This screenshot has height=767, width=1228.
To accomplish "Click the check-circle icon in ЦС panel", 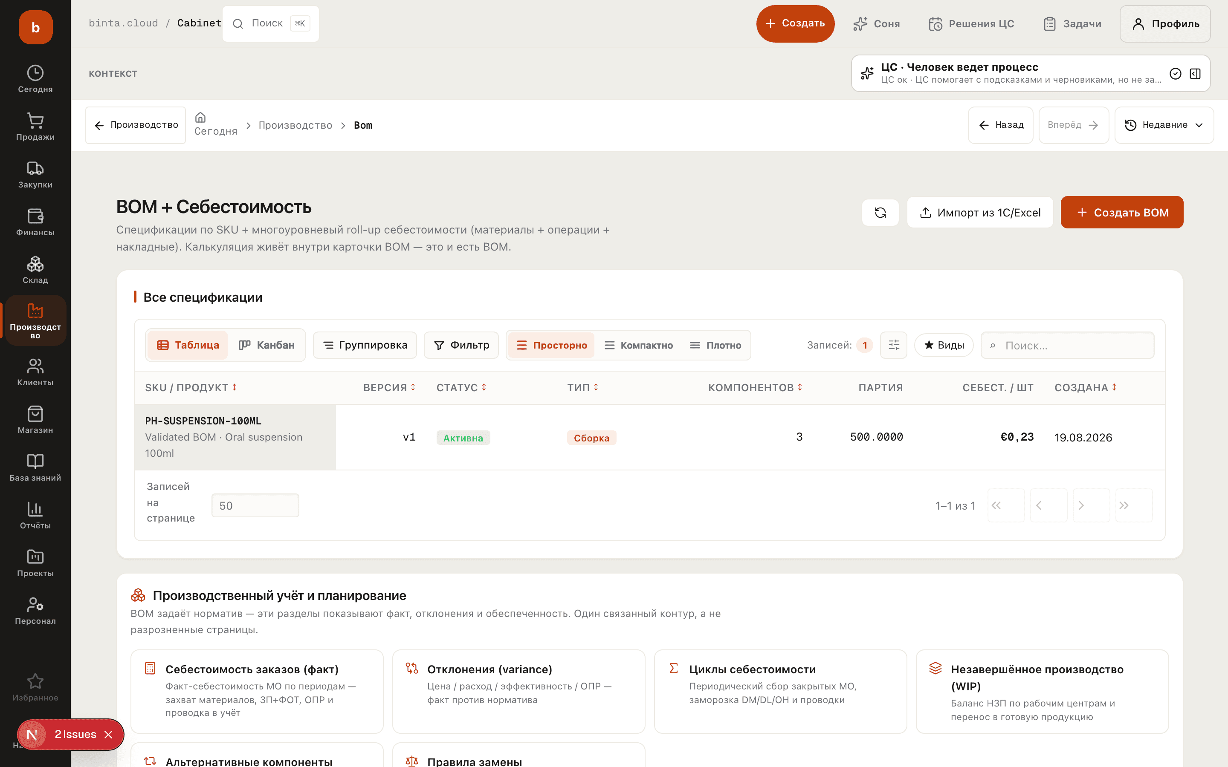I will (1175, 74).
